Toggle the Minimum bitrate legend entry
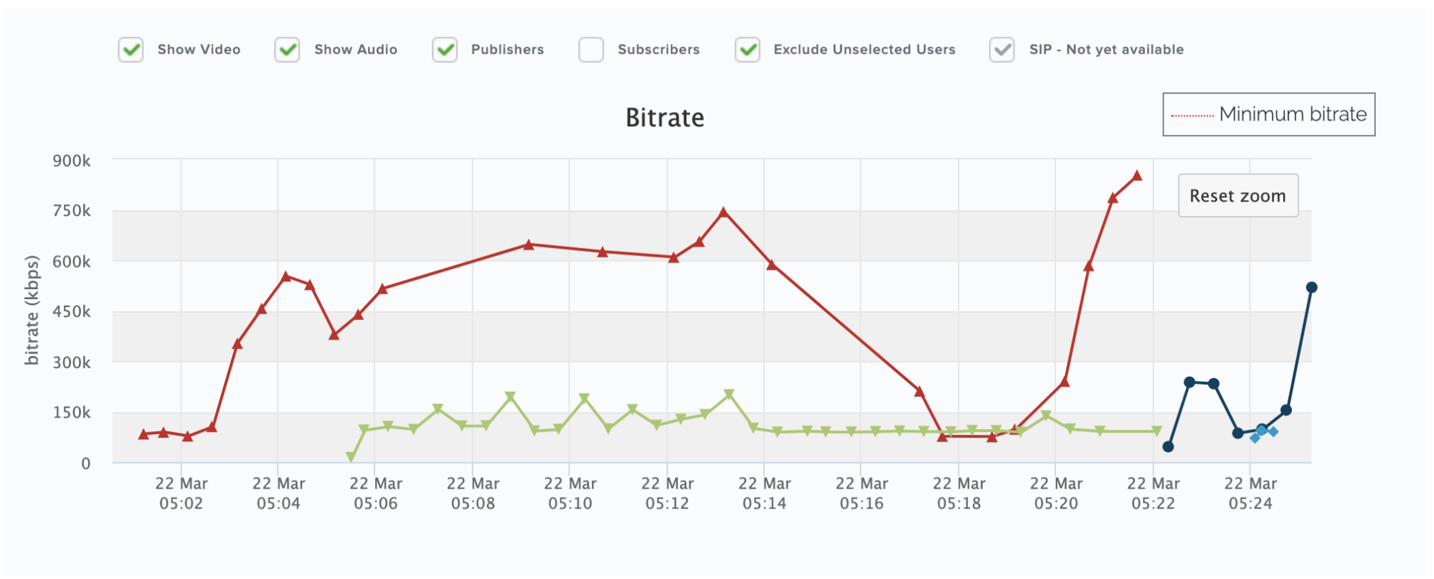Image resolution: width=1434 pixels, height=579 pixels. click(x=1269, y=114)
